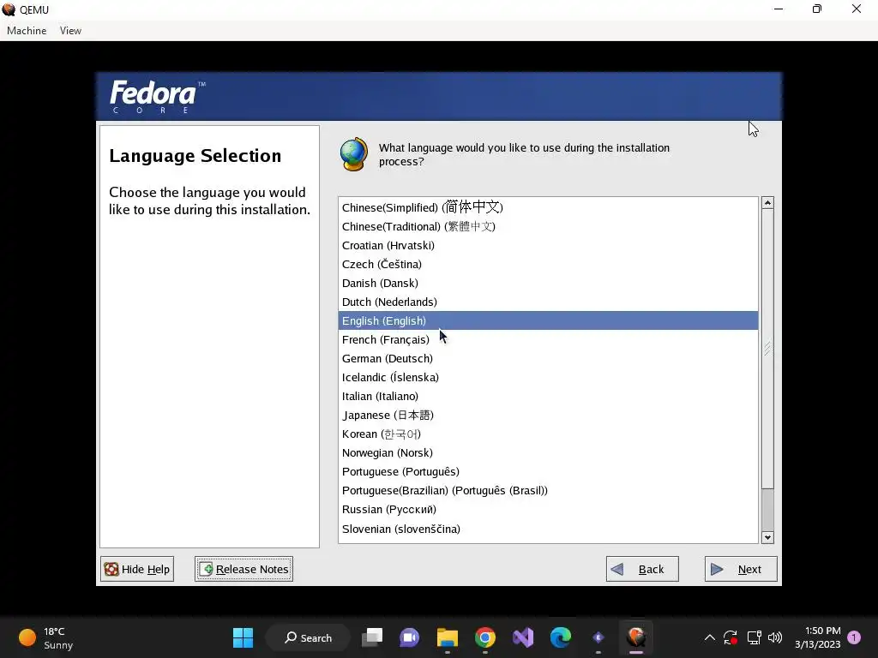Open the volume control tray icon

(775, 637)
